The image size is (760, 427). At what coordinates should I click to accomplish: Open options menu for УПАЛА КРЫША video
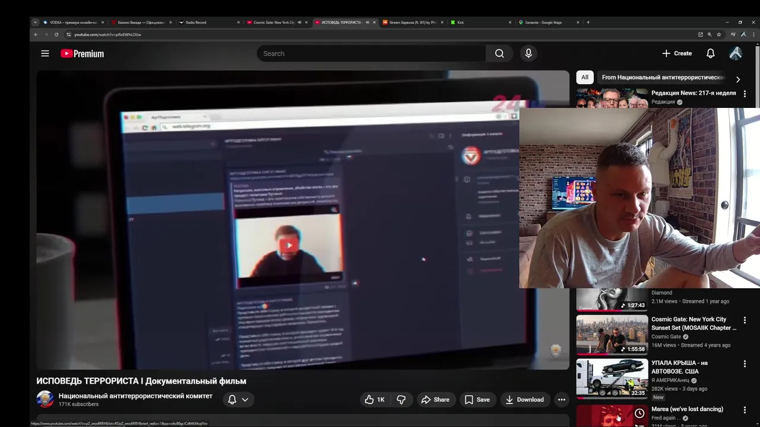click(x=745, y=364)
